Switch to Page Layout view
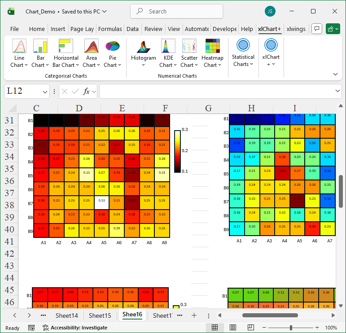This screenshot has width=346, height=333. tap(233, 328)
